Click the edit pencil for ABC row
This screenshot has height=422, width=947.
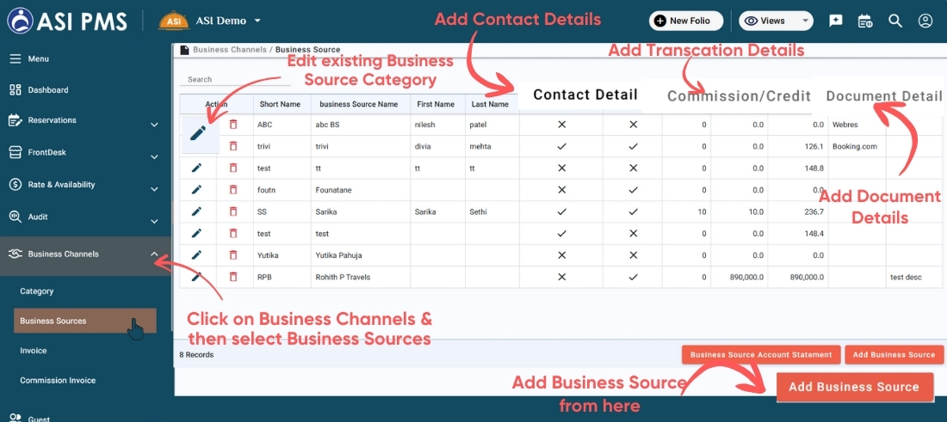(198, 133)
